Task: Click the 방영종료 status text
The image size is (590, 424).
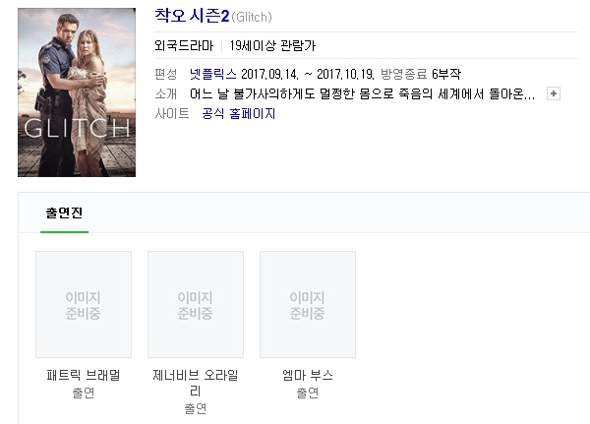Action: tap(404, 74)
